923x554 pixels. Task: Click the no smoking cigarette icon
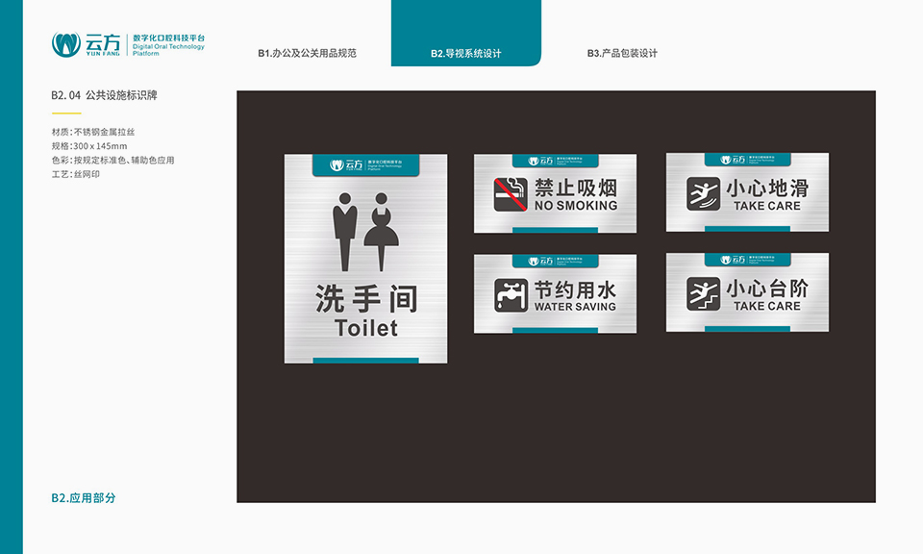point(511,193)
